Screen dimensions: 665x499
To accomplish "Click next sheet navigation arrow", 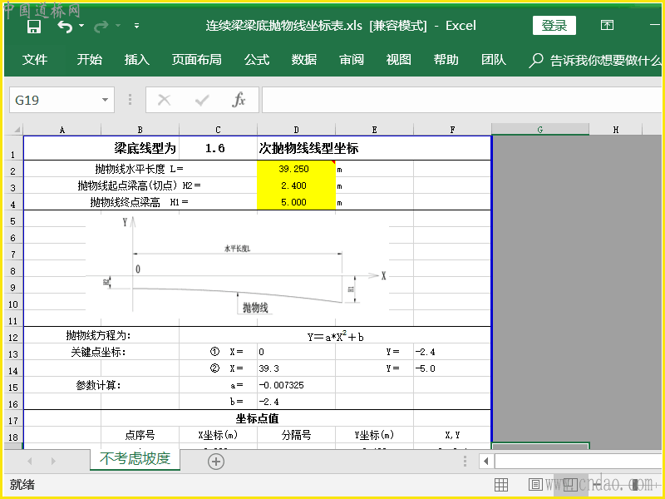I will click(x=53, y=461).
